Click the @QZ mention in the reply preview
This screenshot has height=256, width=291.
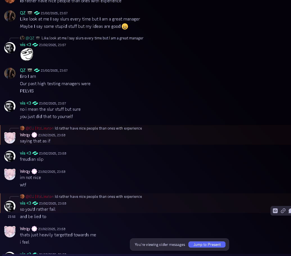(x=30, y=38)
